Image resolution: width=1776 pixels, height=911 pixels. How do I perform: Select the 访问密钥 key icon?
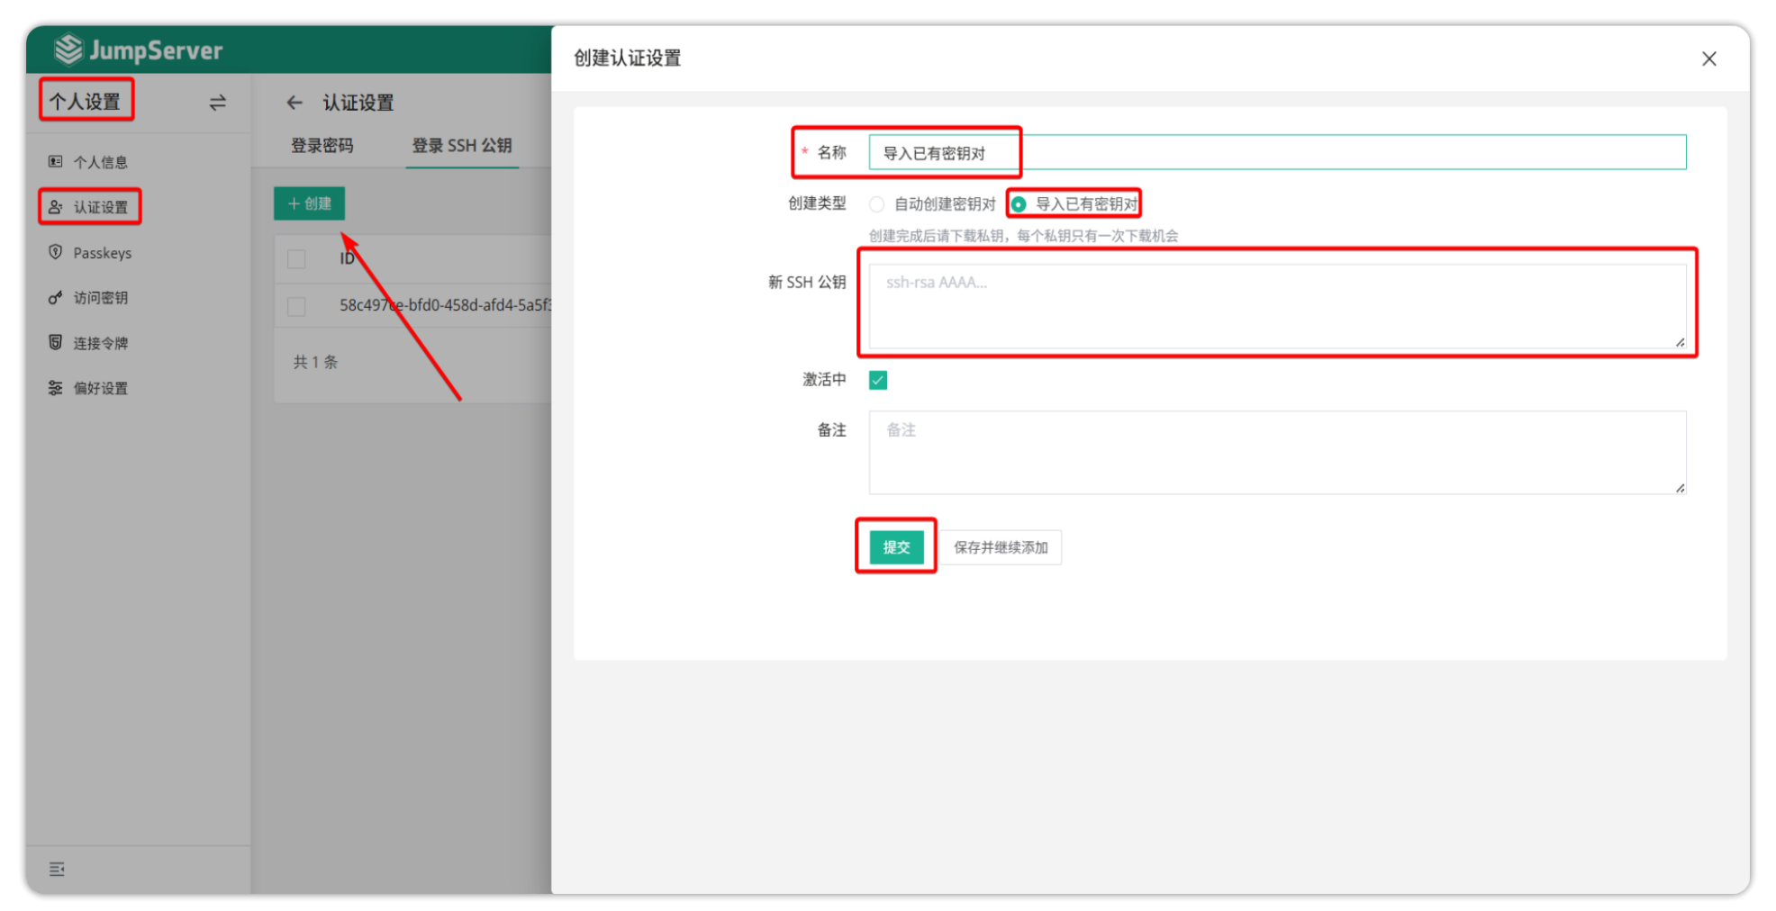point(56,297)
